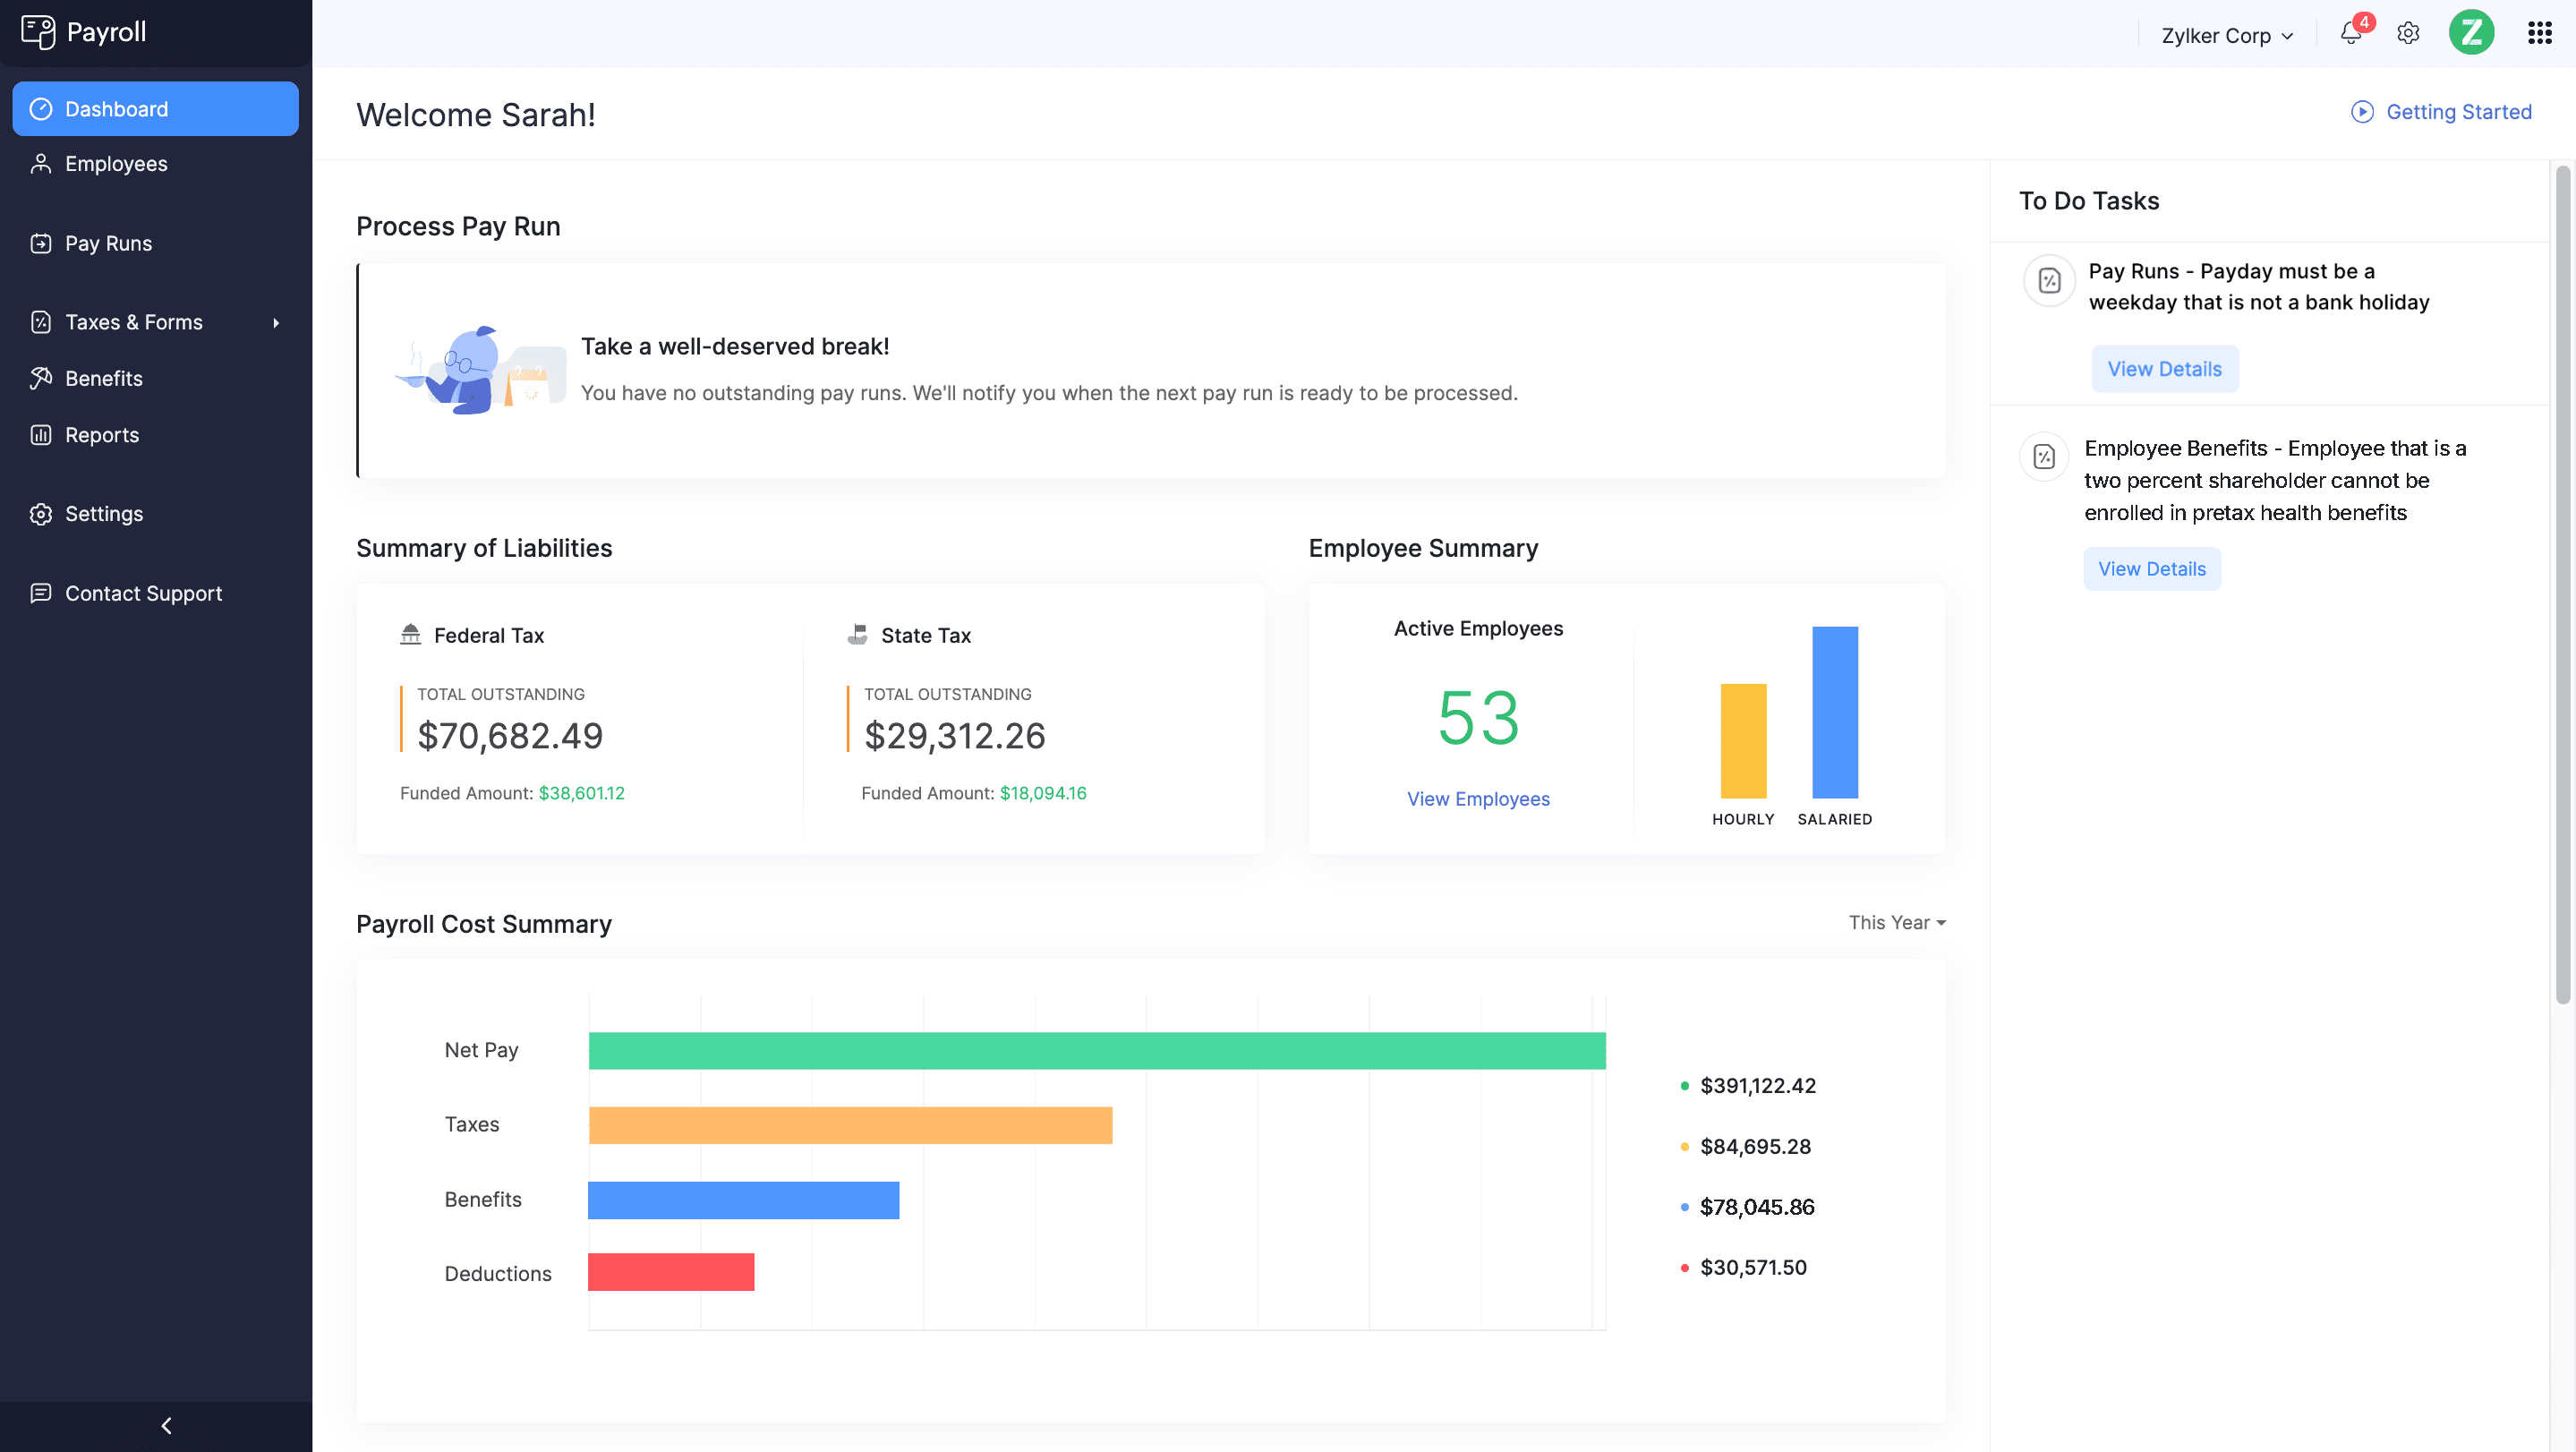
Task: Navigate to Pay Runs icon
Action: [x=40, y=243]
